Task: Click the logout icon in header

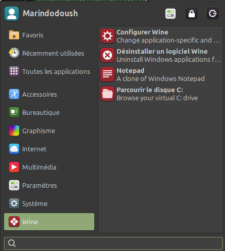Action: point(213,14)
